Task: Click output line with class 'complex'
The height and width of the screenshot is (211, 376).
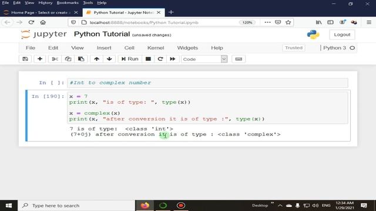Action: (175, 134)
